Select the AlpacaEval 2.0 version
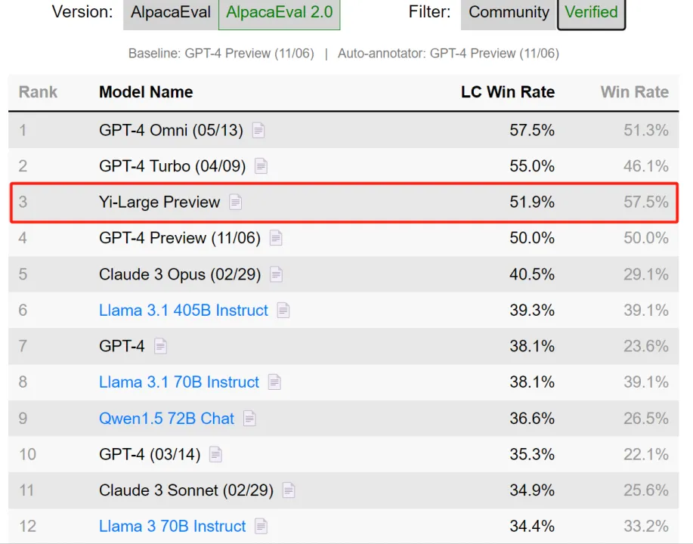Image resolution: width=693 pixels, height=544 pixels. [279, 13]
